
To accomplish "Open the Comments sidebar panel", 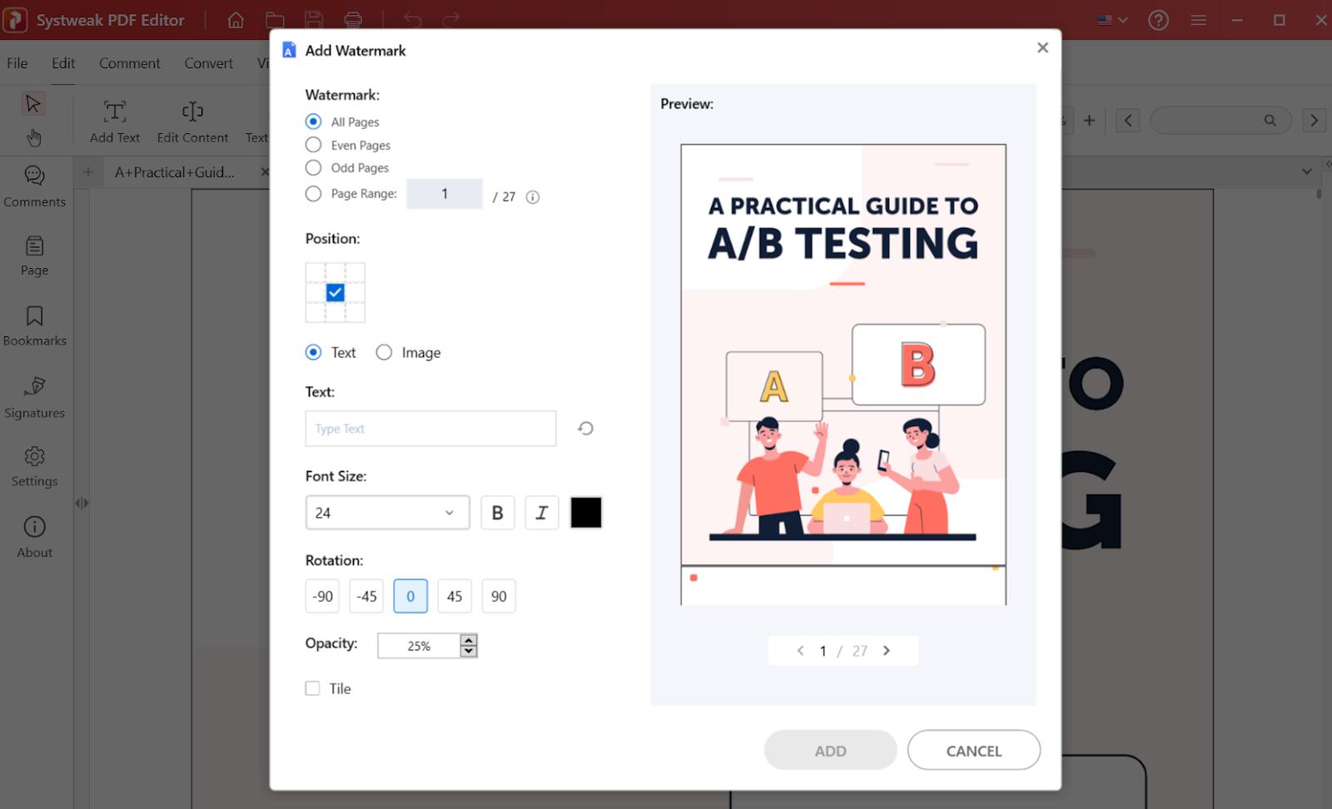I will pos(34,186).
